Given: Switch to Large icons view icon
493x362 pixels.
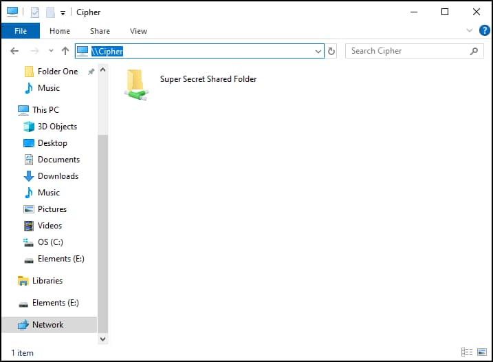Looking at the screenshot, I should (x=482, y=352).
